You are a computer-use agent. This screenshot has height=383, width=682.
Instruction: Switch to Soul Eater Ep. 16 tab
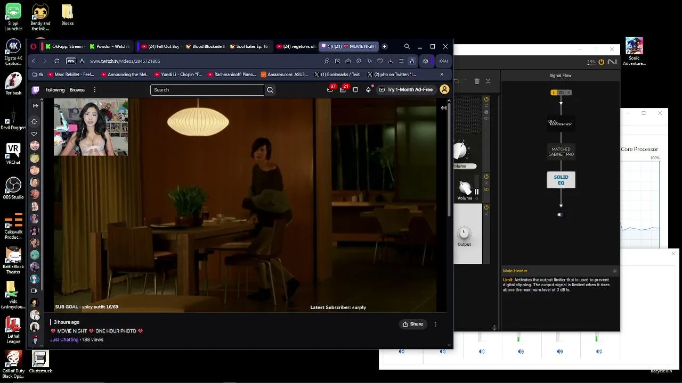pyautogui.click(x=250, y=46)
